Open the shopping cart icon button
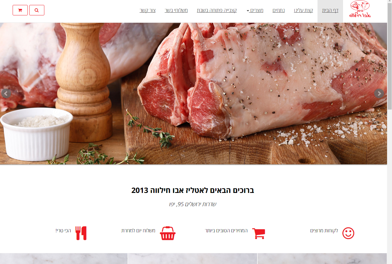The height and width of the screenshot is (264, 392). click(x=20, y=10)
